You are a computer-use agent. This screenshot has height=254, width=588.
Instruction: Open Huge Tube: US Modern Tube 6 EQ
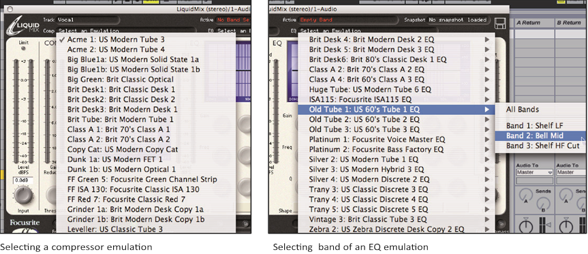397,89
